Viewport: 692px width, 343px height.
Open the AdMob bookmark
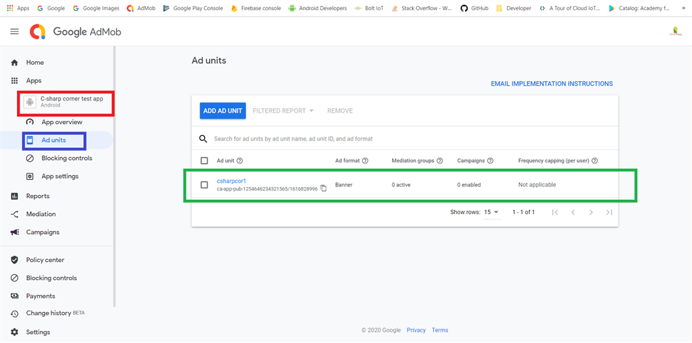coord(141,8)
